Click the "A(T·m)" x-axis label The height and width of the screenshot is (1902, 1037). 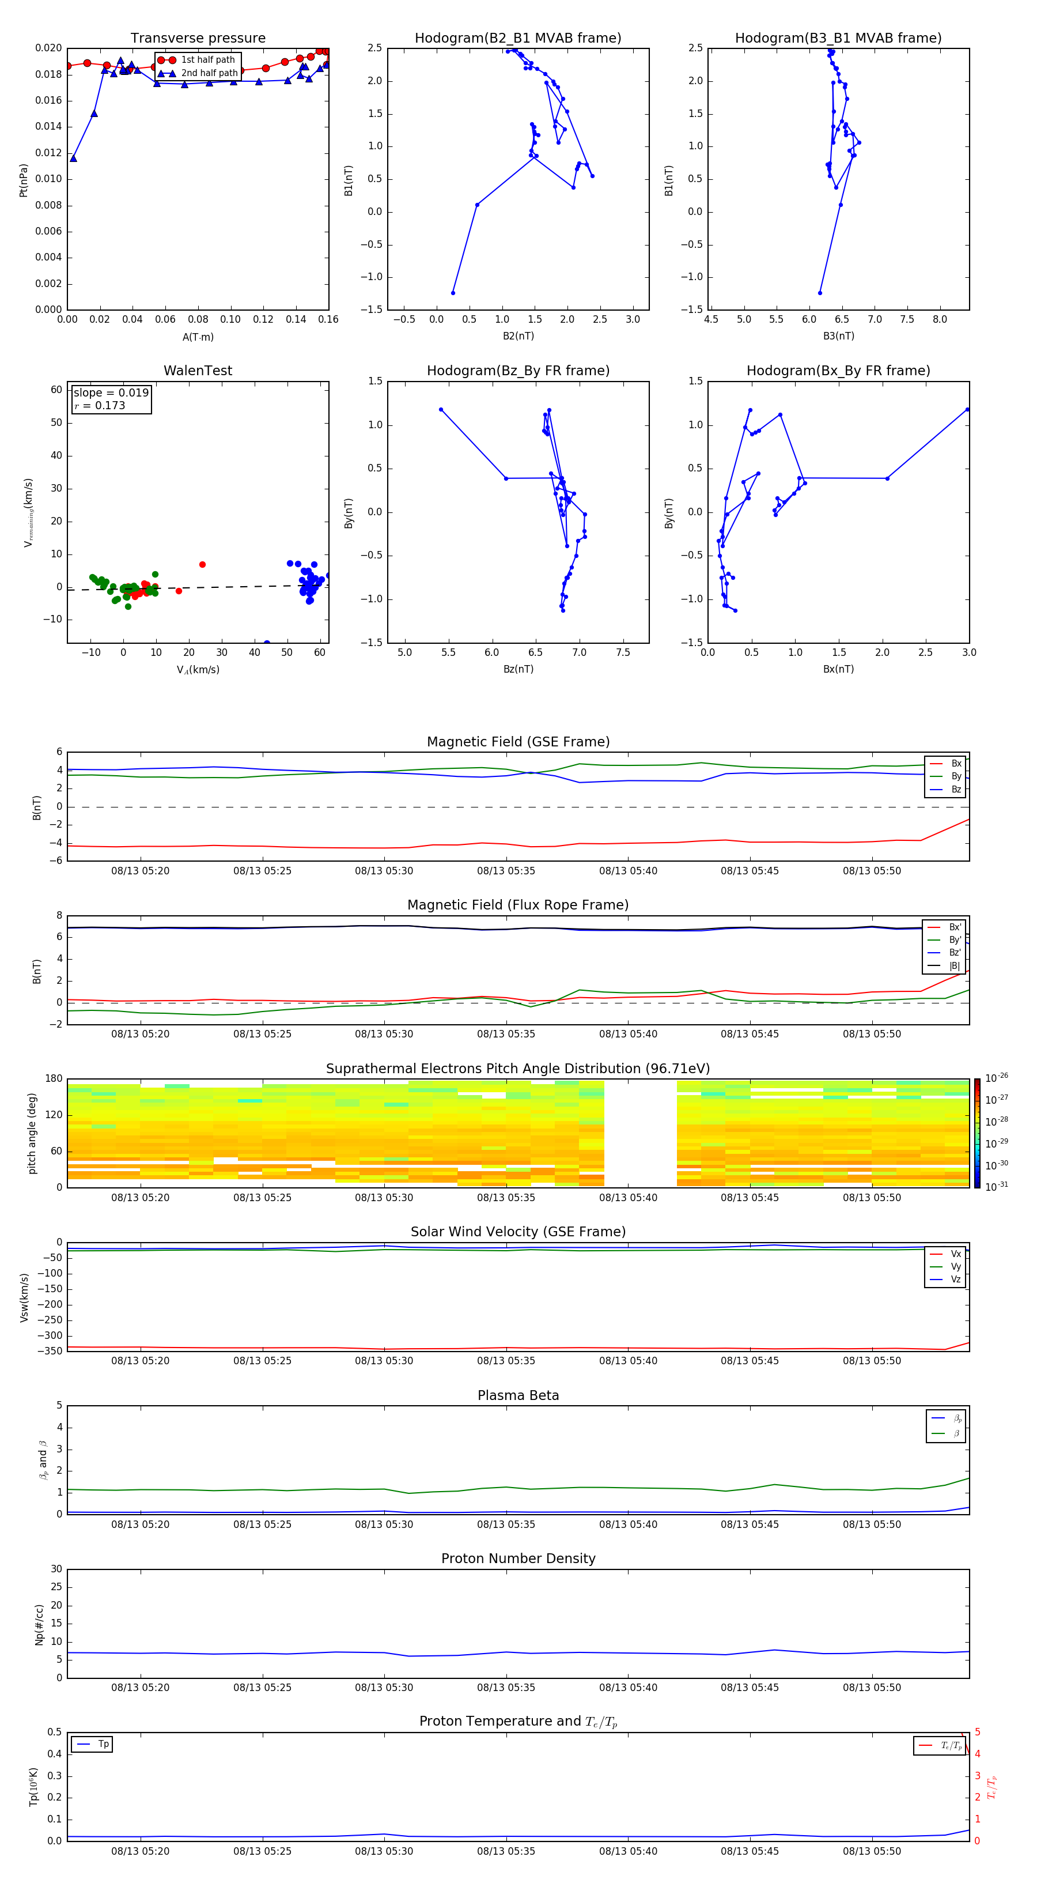point(198,337)
